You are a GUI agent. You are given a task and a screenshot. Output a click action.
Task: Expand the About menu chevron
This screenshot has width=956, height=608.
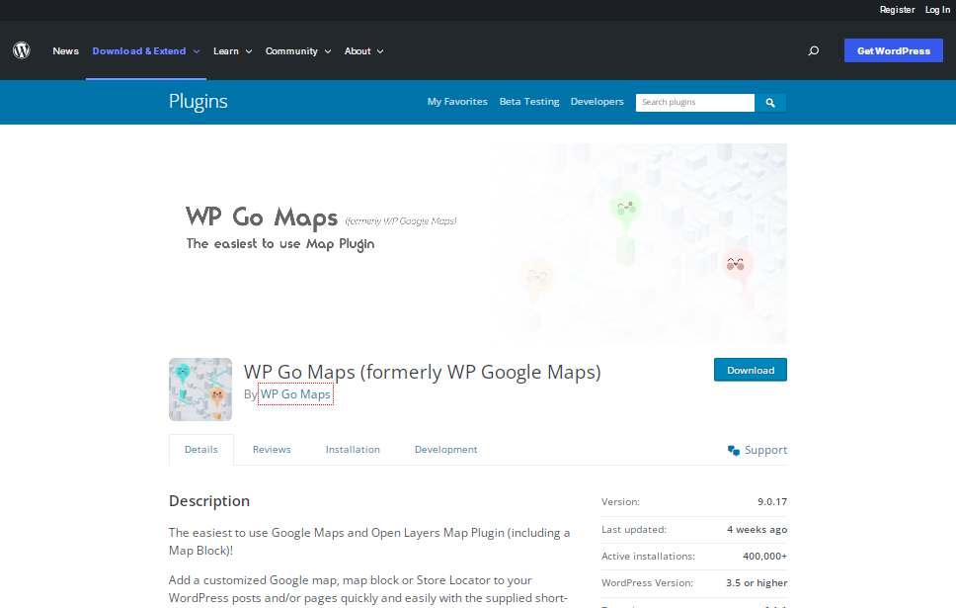coord(380,51)
